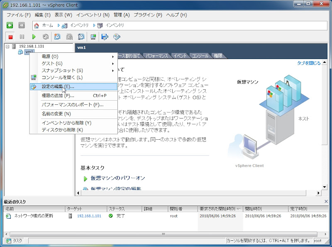This screenshot has height=247, width=332.
Task: Select 192.168.1.101 host in inventory tree
Action: (x=32, y=46)
